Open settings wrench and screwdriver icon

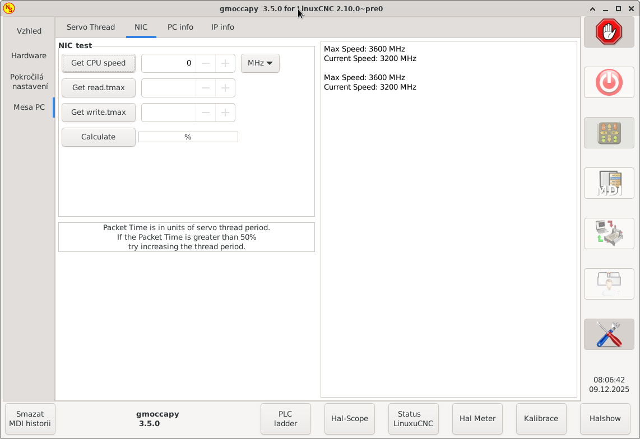609,334
